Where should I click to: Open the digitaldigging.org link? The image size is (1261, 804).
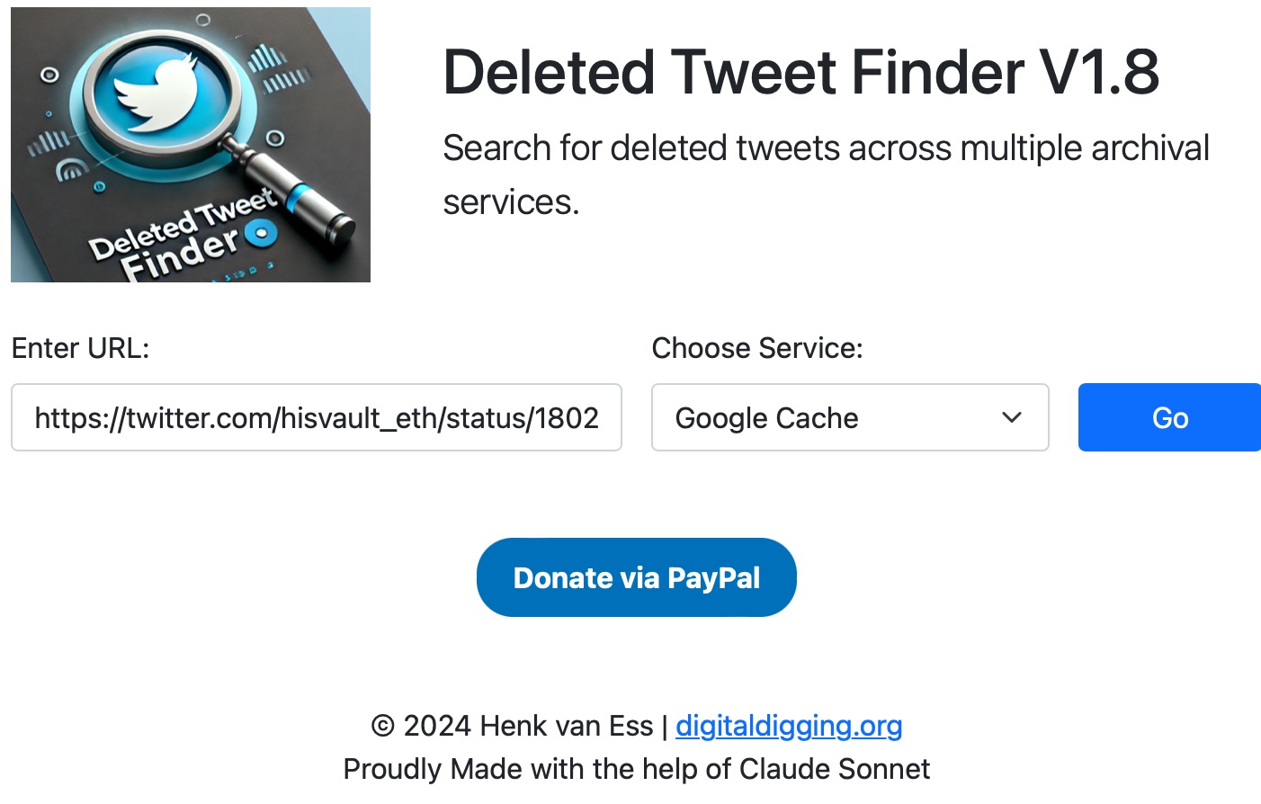click(x=788, y=725)
